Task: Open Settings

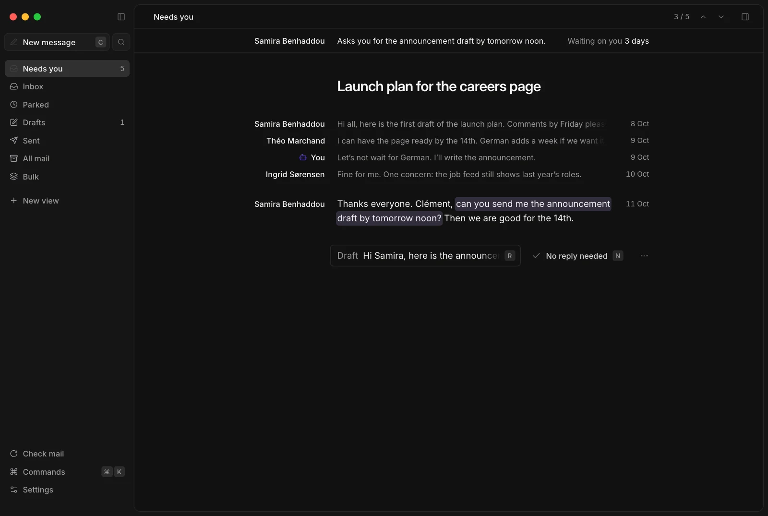Action: click(x=67, y=490)
